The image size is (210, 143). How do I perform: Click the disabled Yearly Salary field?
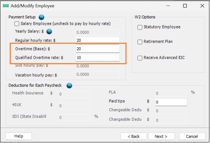pos(97,32)
